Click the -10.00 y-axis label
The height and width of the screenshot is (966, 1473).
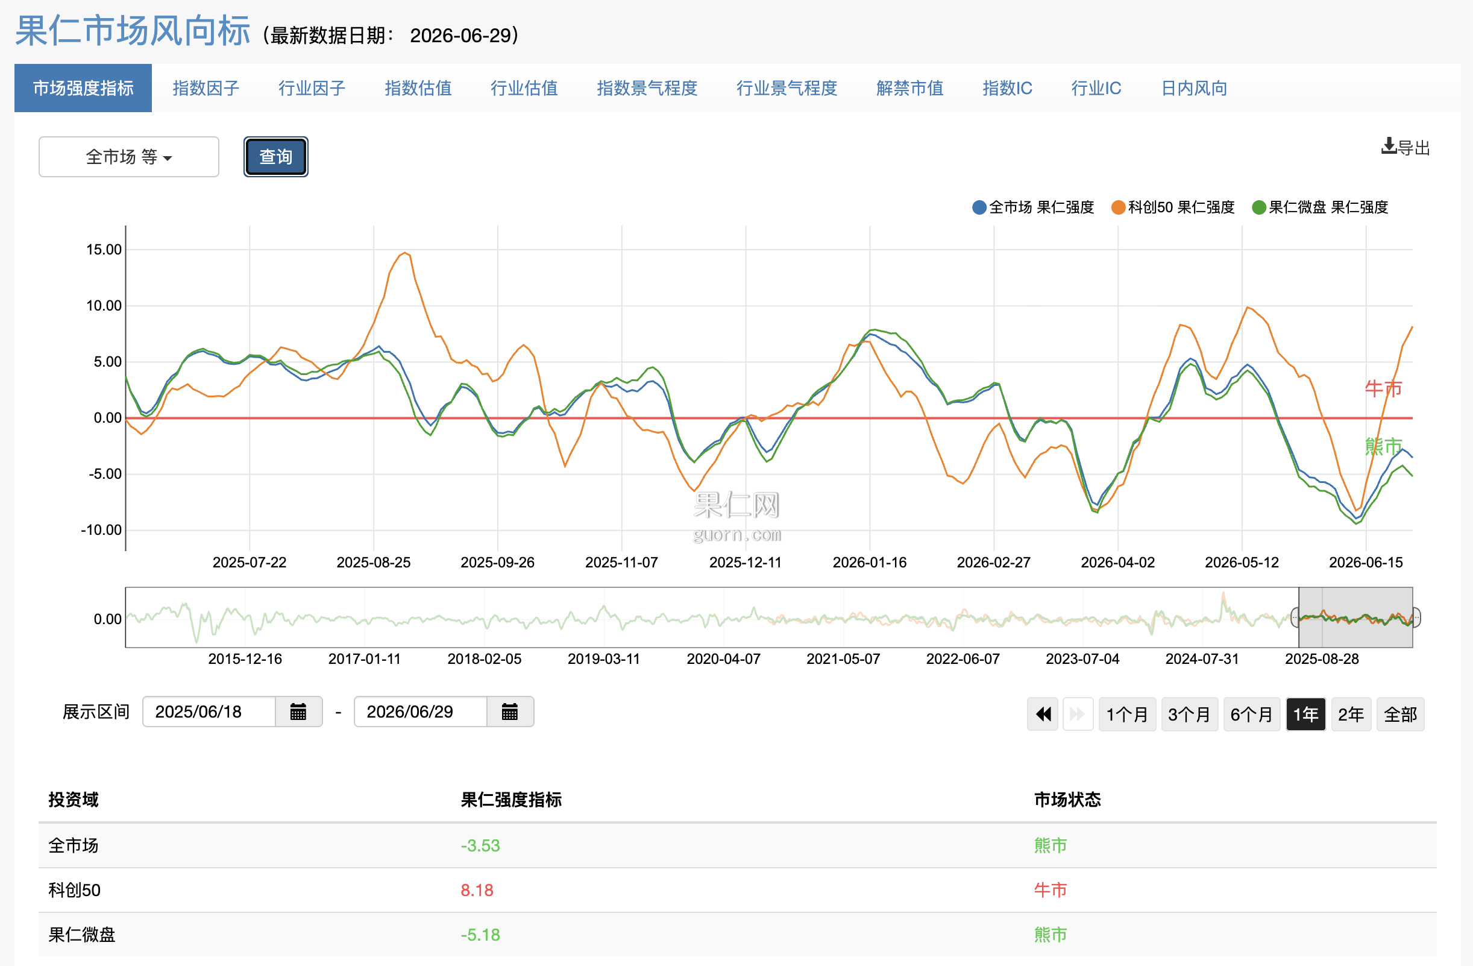coord(101,530)
